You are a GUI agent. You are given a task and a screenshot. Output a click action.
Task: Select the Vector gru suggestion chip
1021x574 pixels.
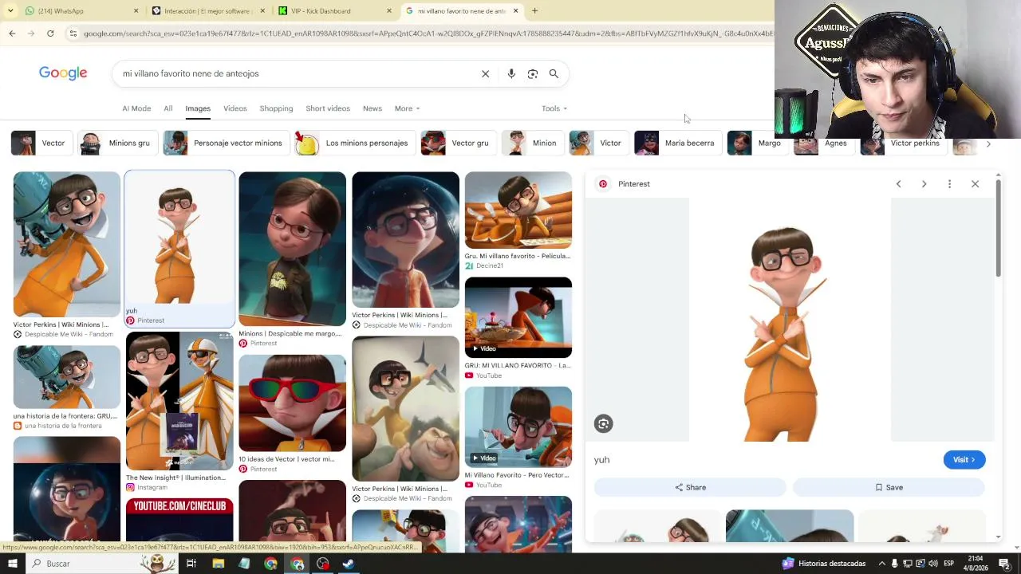pyautogui.click(x=458, y=143)
